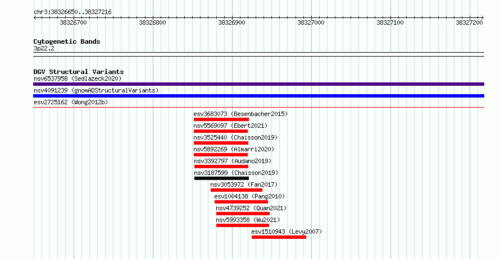Click ruler position 38327100
The width and height of the screenshot is (500, 259).
pyautogui.click(x=390, y=22)
